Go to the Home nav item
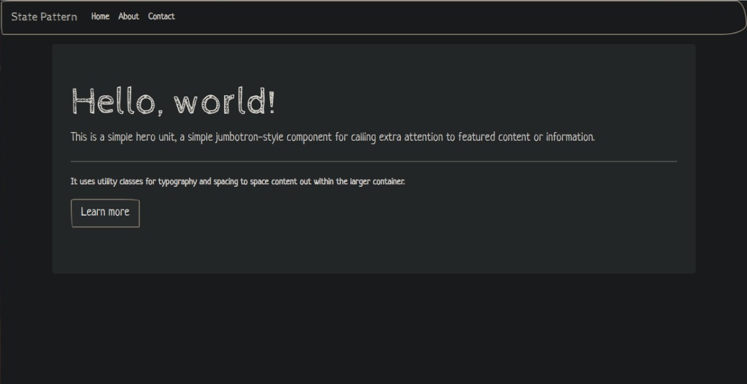The image size is (747, 384). [100, 17]
